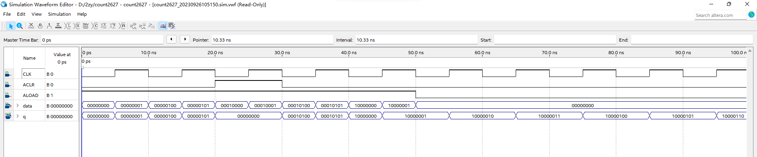Click the Invert (INV) waveform icon

click(86, 26)
